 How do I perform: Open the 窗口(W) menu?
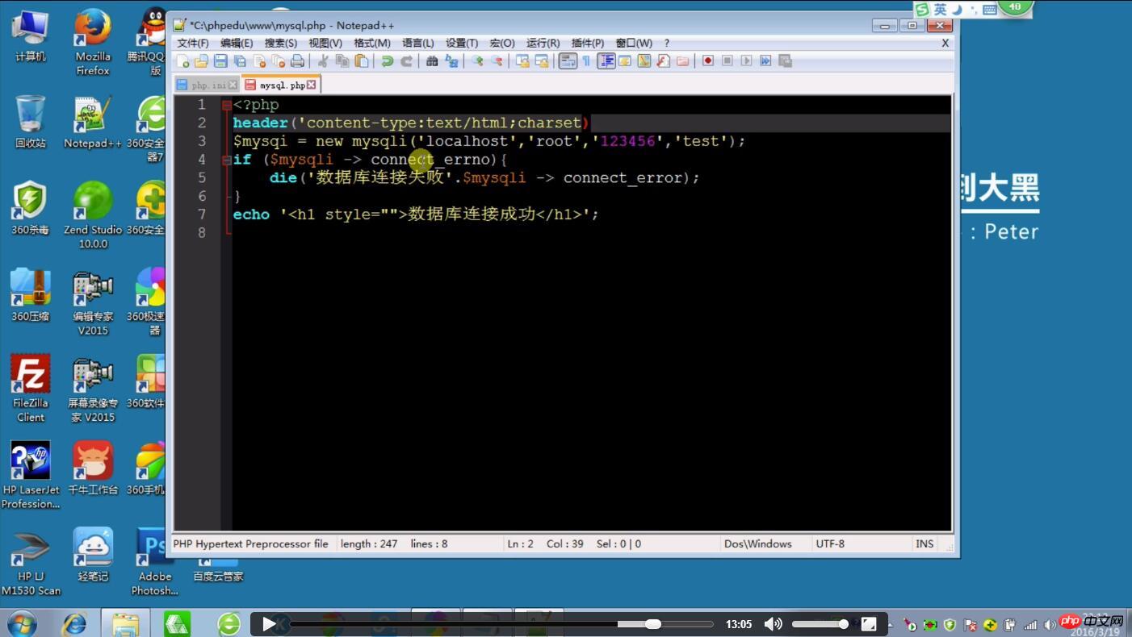point(634,43)
